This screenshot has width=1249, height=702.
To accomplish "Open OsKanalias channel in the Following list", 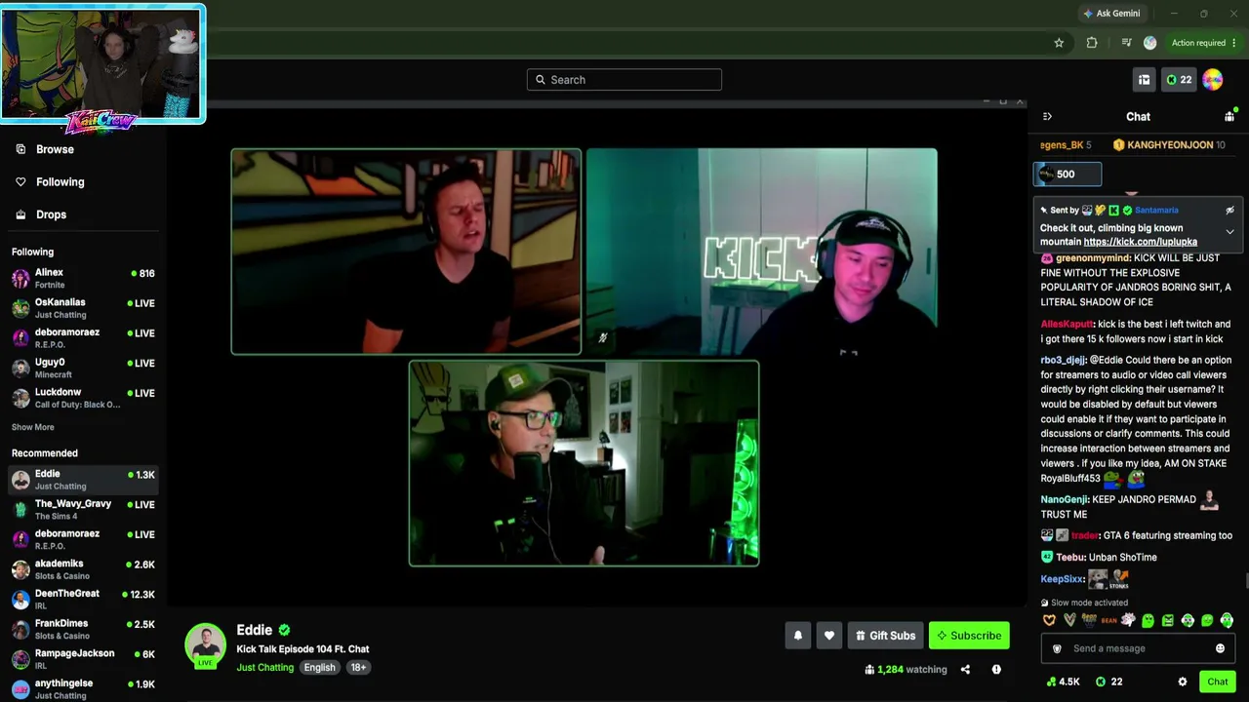I will (82, 308).
